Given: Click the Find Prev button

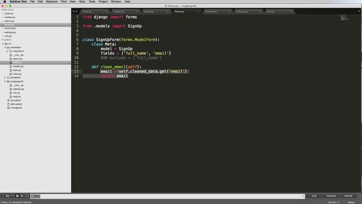Looking at the screenshot, I should (x=331, y=196).
